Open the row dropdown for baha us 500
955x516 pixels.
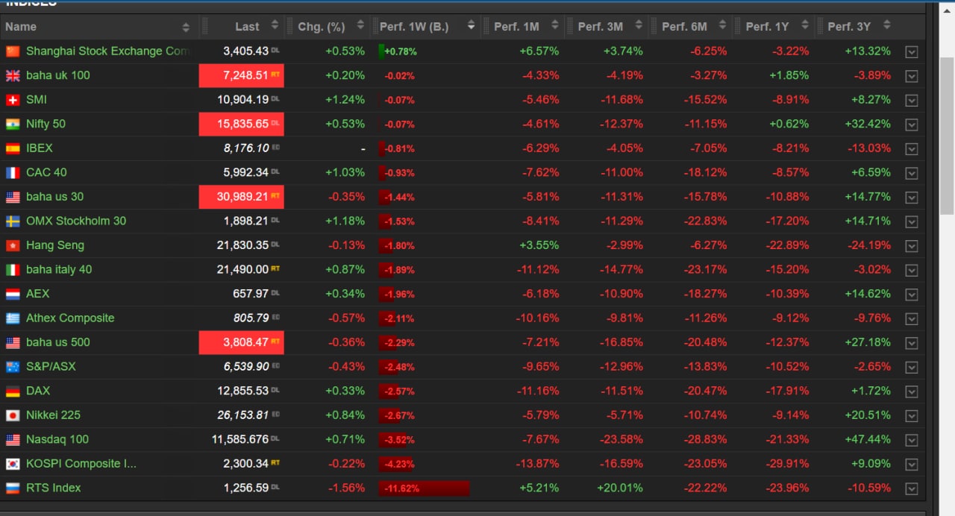pyautogui.click(x=911, y=343)
